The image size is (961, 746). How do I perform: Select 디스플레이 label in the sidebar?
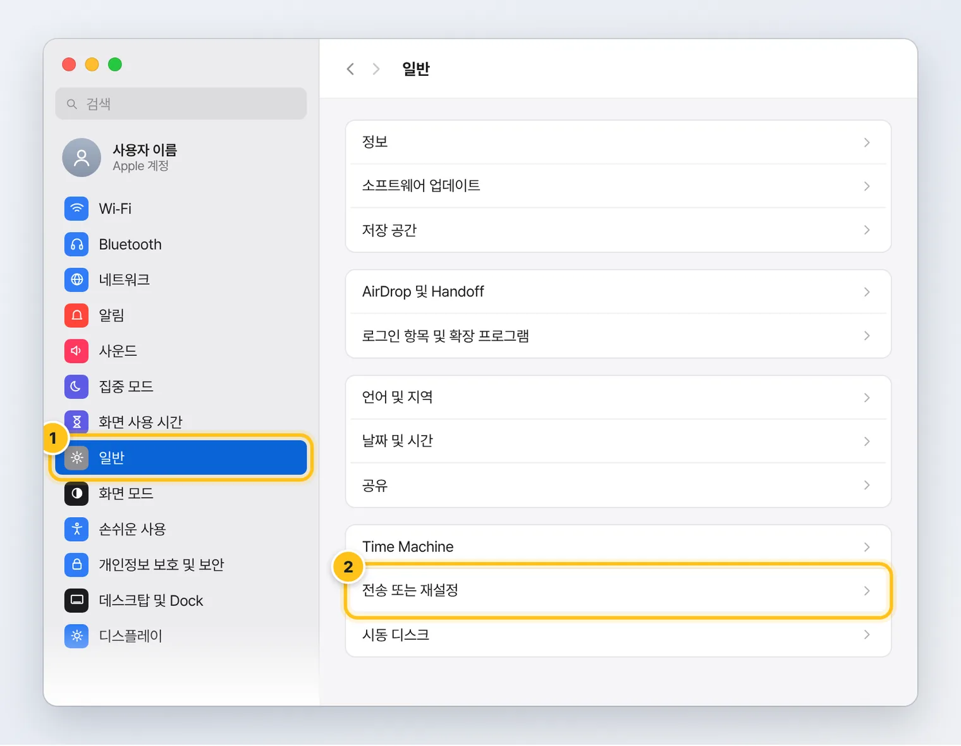tap(131, 635)
